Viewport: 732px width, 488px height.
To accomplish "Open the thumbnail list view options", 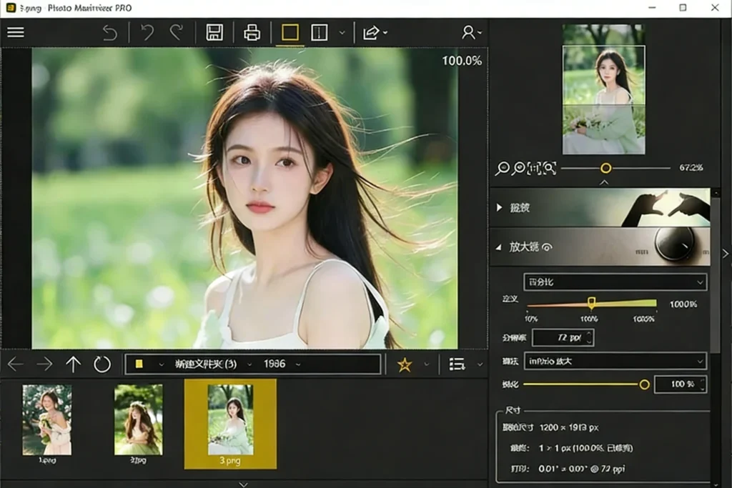I will pyautogui.click(x=457, y=365).
